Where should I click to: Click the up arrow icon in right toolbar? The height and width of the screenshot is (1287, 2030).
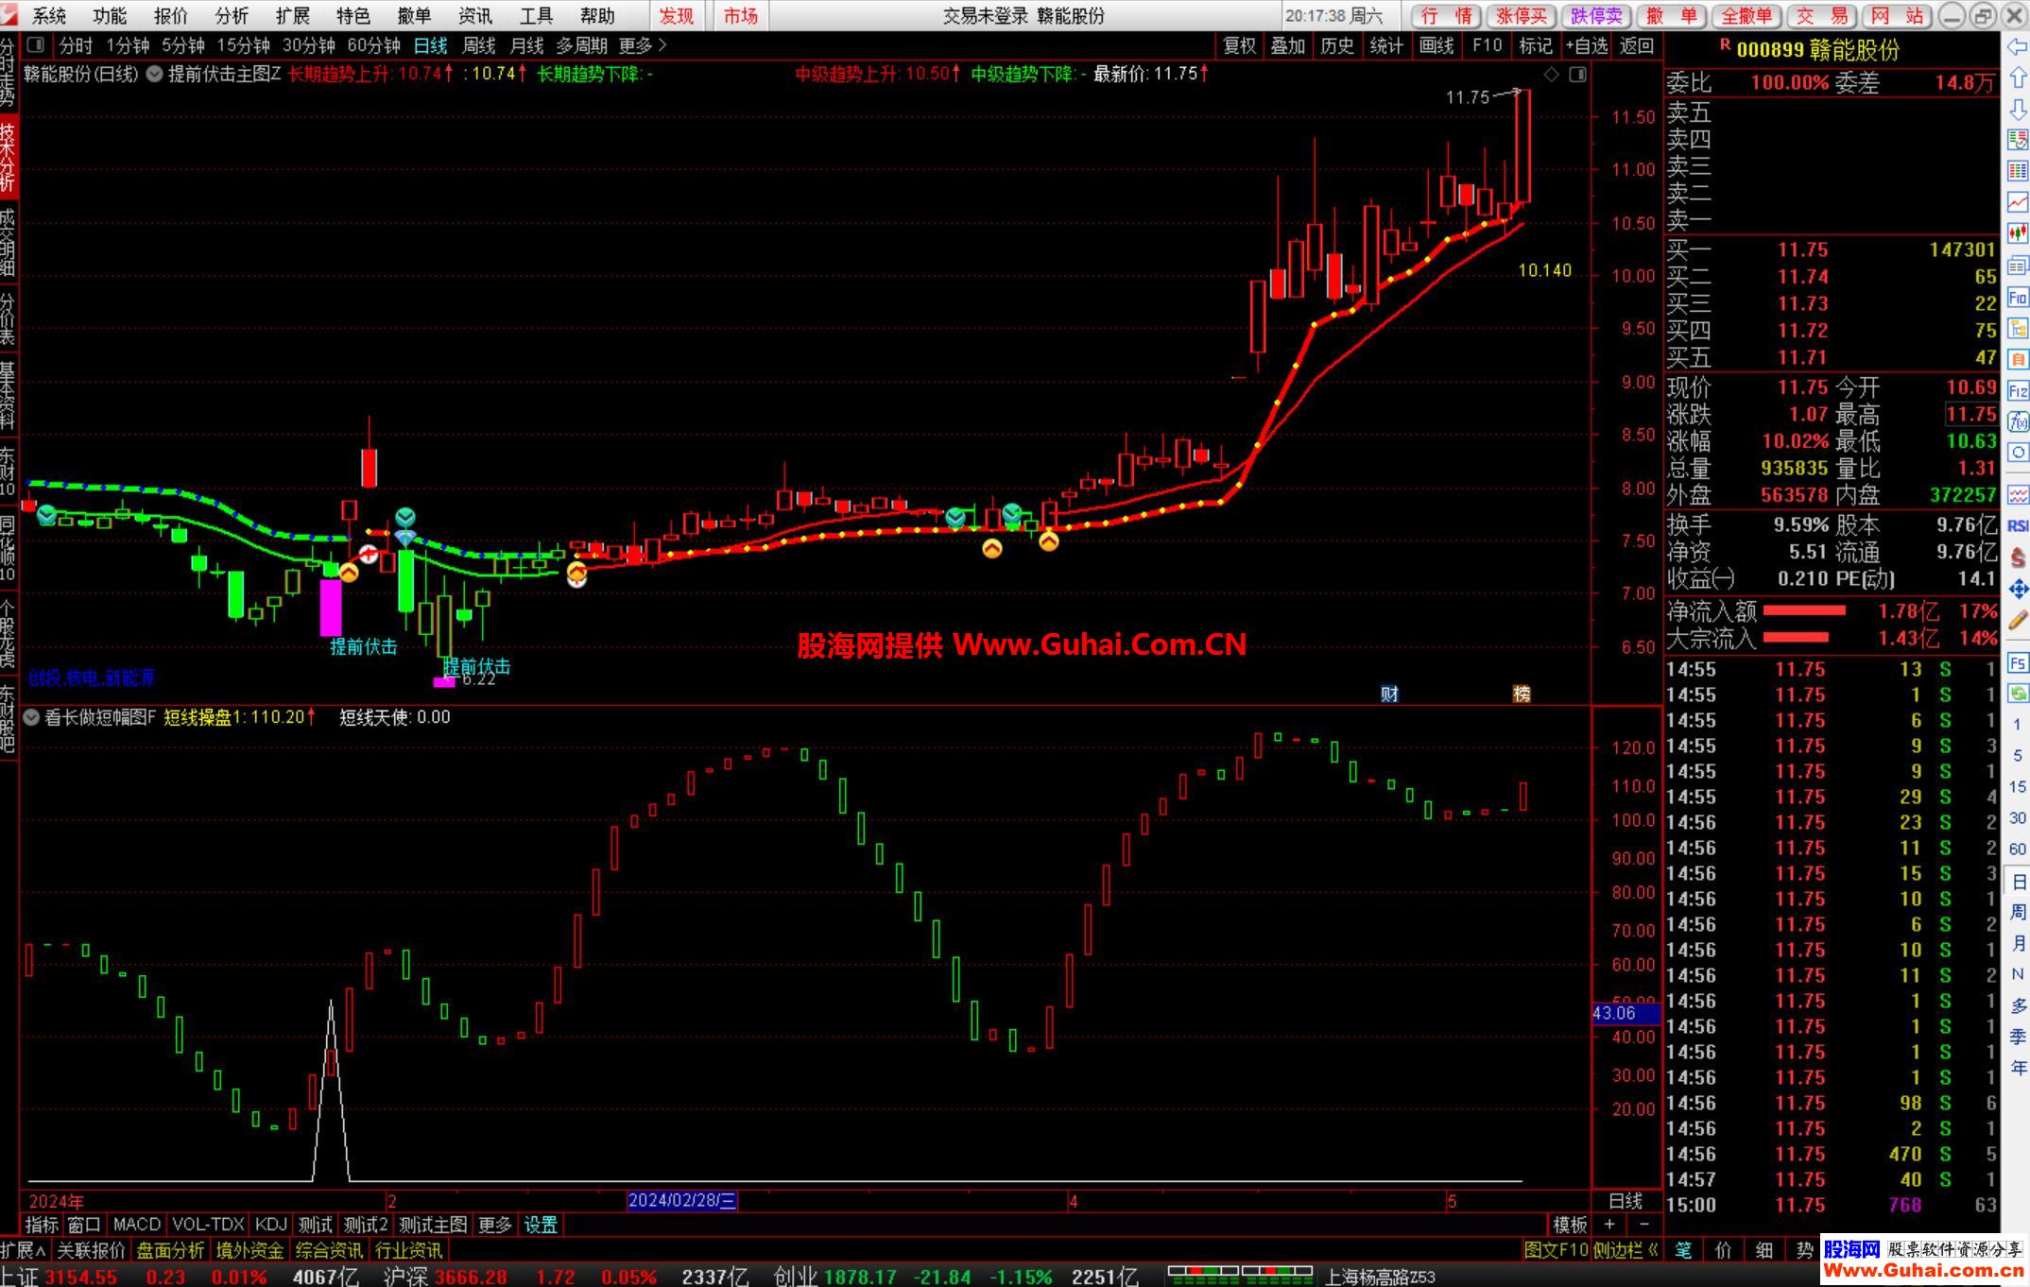(2018, 78)
